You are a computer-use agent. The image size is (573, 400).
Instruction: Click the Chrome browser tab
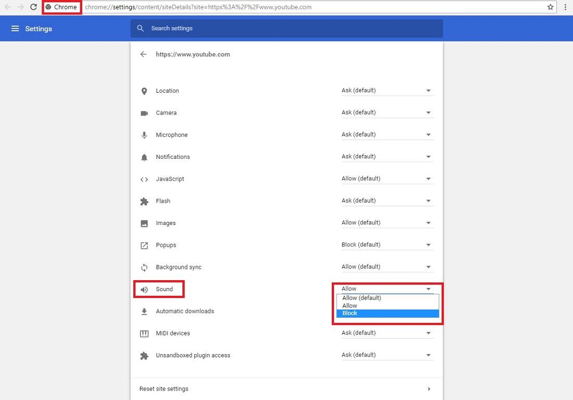61,7
